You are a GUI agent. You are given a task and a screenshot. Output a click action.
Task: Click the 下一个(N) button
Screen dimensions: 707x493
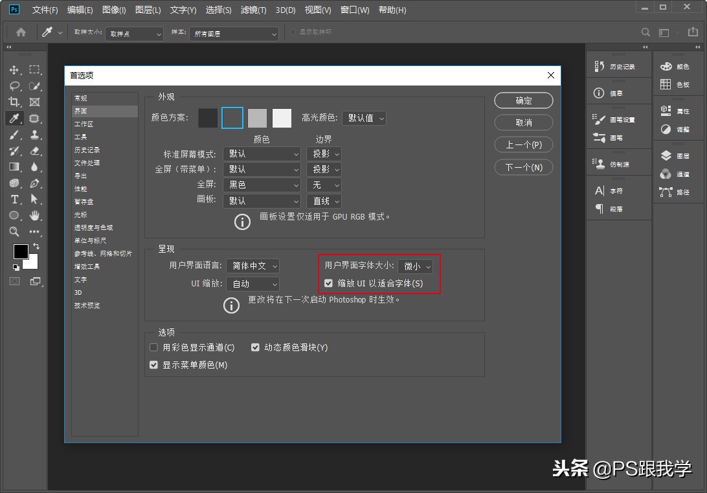pos(523,167)
